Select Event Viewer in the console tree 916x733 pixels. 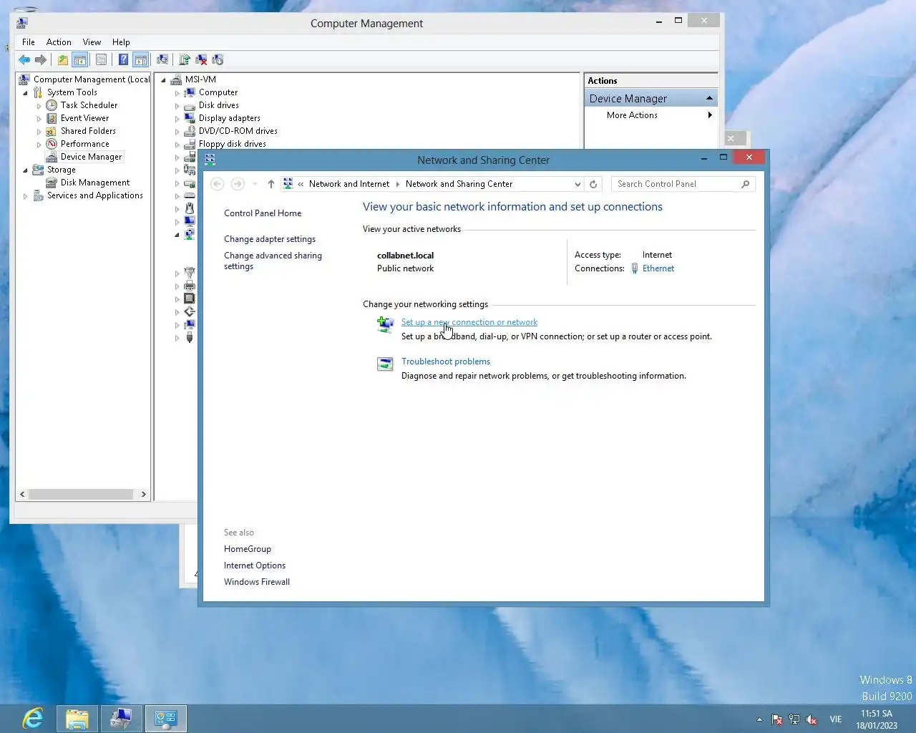coord(84,118)
